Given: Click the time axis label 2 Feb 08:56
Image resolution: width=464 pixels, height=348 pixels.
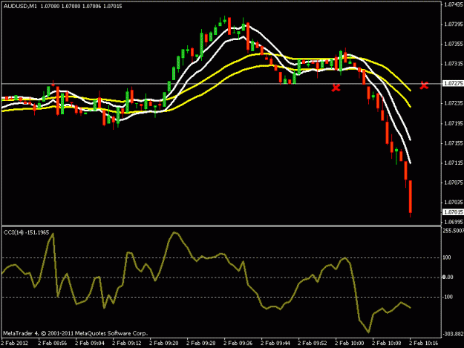Looking at the screenshot, I should point(53,343).
